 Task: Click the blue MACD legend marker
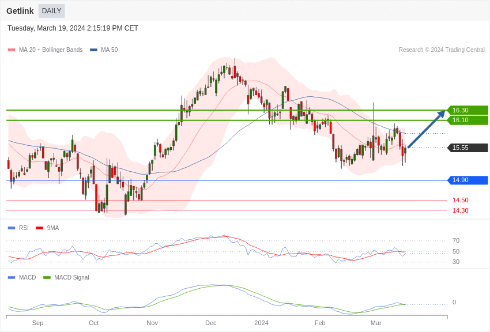[12, 278]
